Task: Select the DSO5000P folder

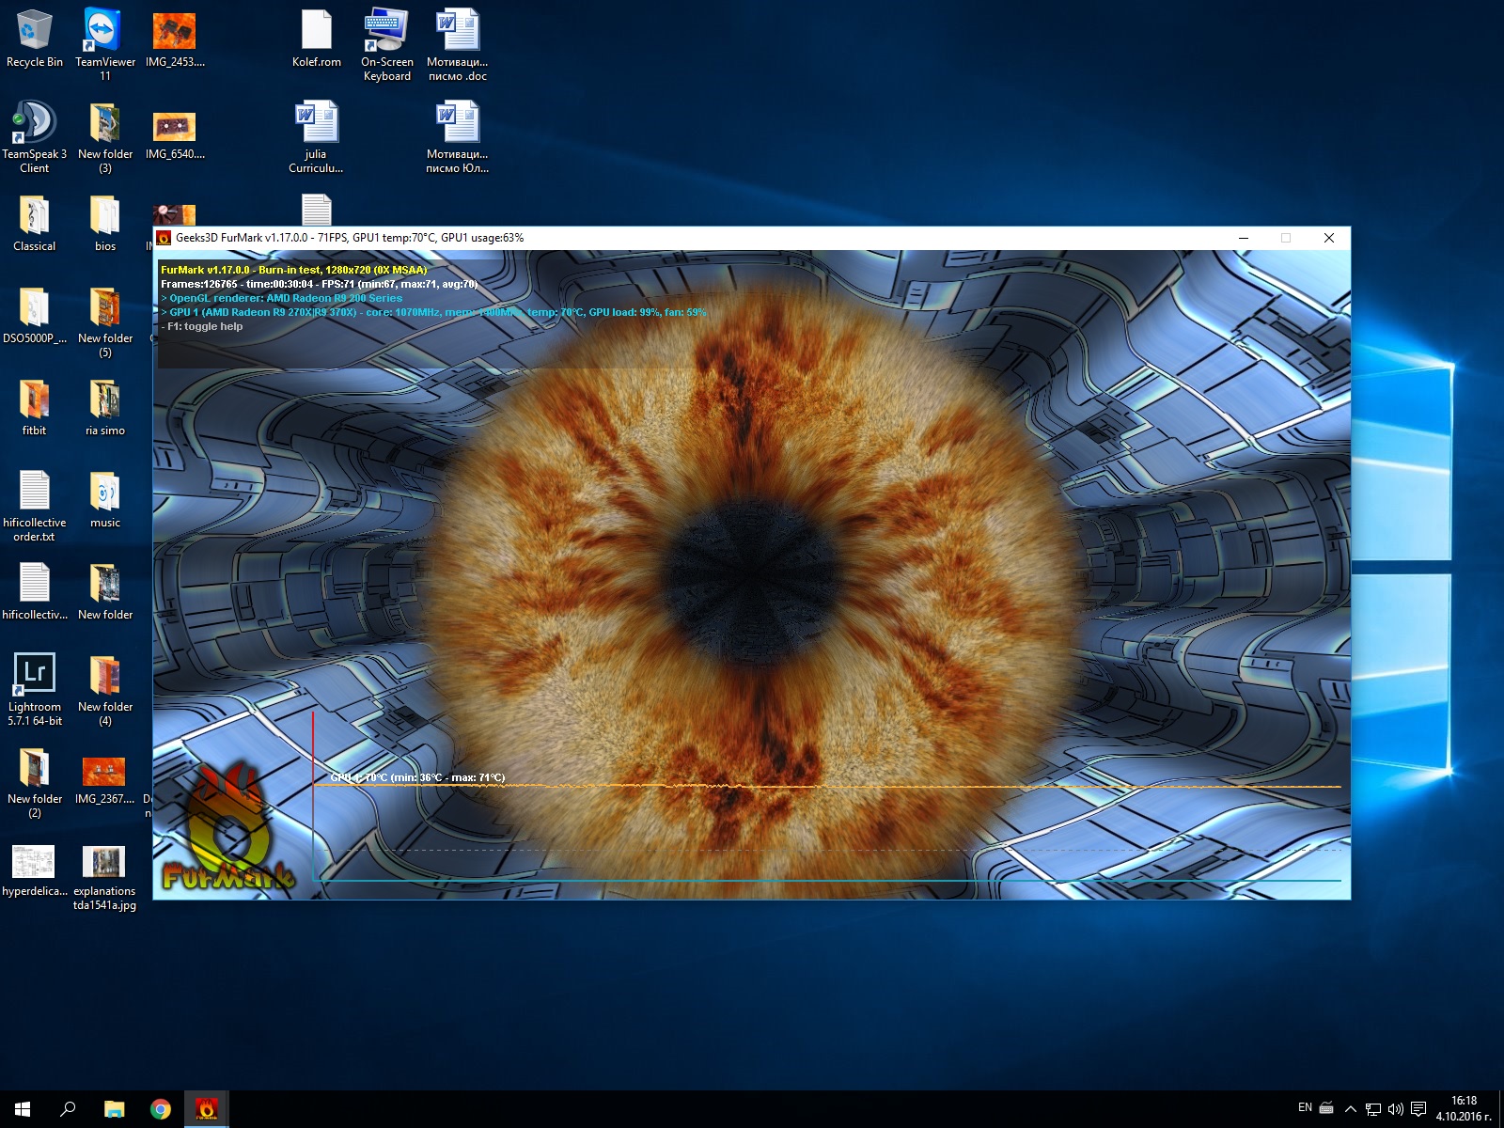Action: tap(35, 314)
